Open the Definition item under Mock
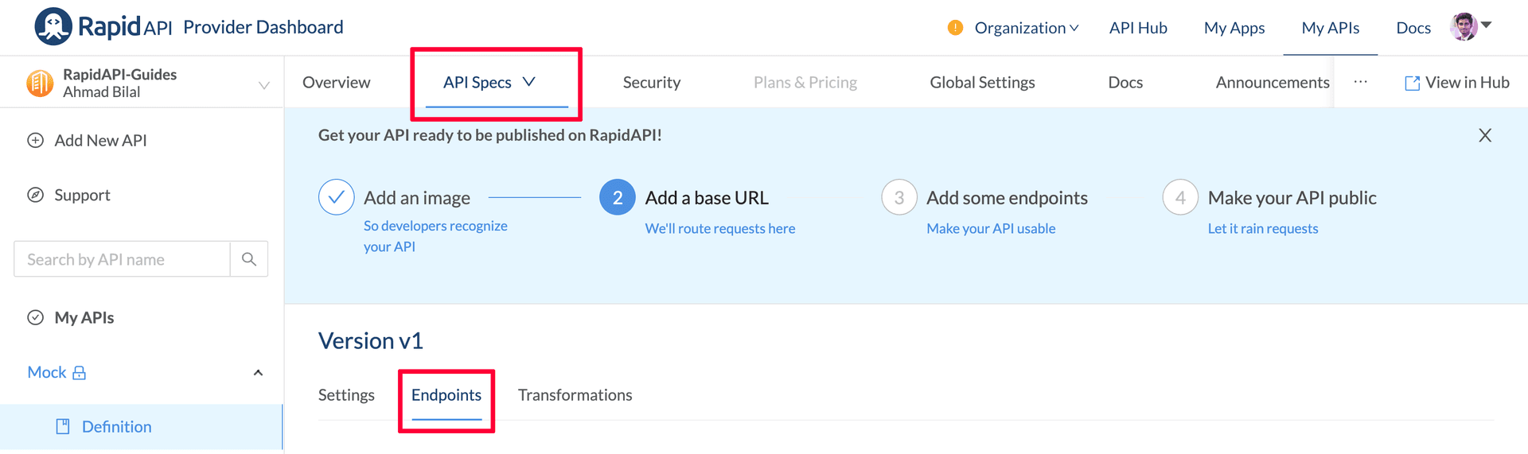The height and width of the screenshot is (454, 1528). (116, 427)
